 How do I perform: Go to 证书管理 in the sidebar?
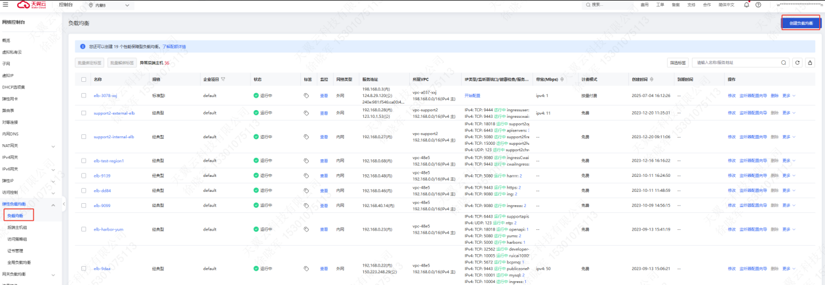pyautogui.click(x=15, y=250)
